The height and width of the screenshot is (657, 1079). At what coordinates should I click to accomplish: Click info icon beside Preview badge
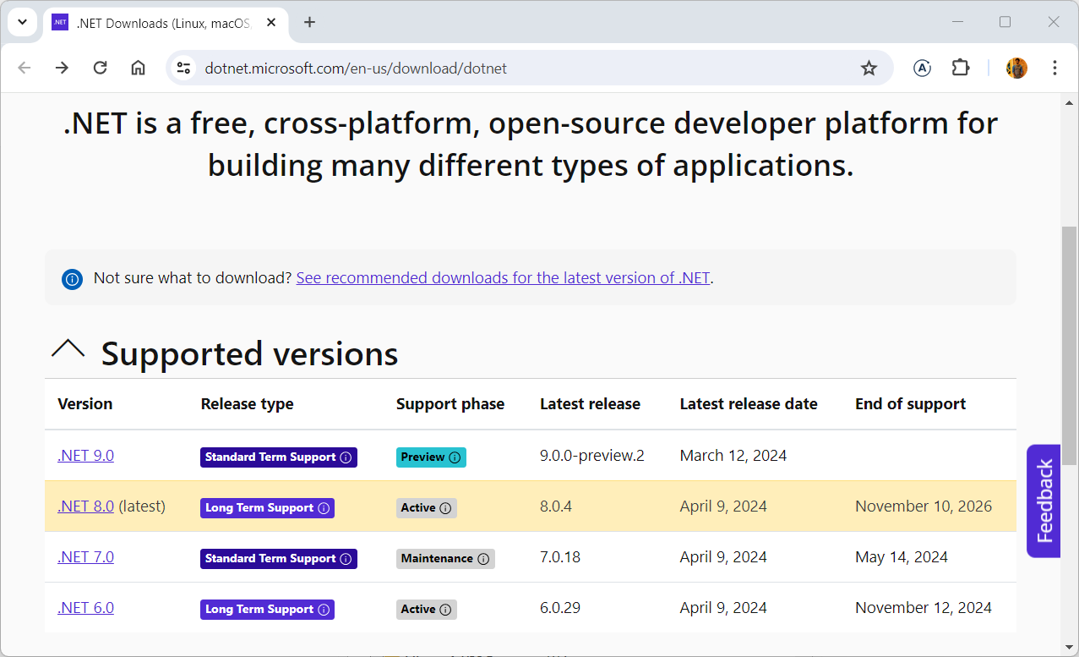[455, 457]
